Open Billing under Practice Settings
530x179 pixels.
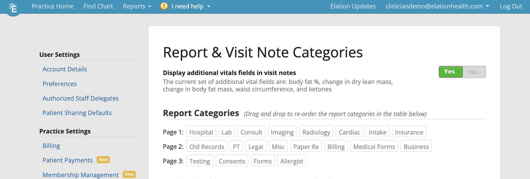click(x=51, y=146)
